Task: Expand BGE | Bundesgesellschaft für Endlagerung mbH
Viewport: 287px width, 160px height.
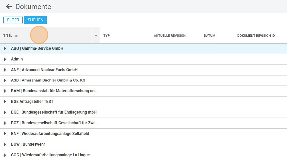Action: point(5,112)
